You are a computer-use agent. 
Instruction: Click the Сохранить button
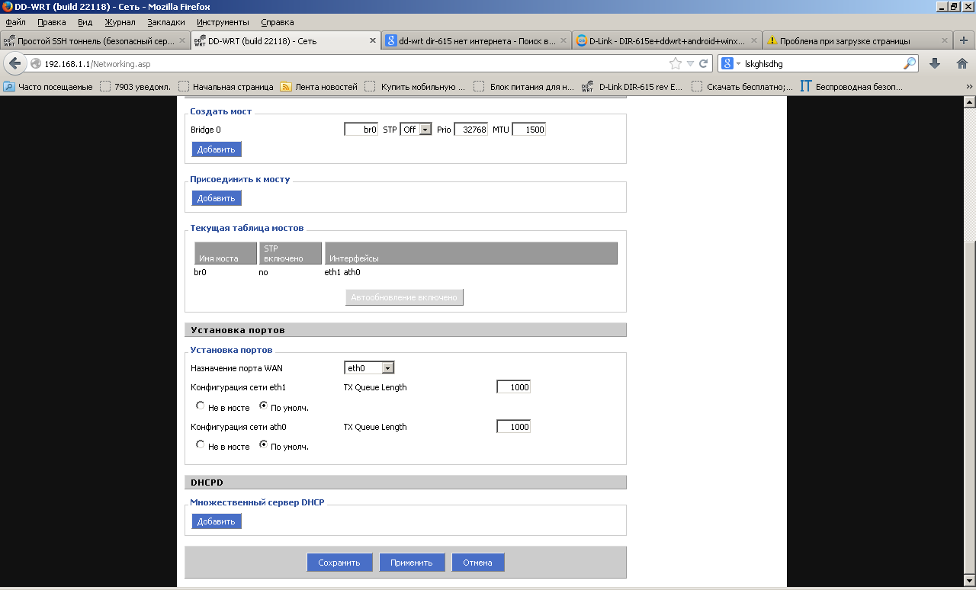tap(339, 563)
